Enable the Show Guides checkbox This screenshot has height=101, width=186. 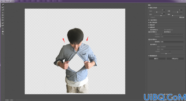click(x=149, y=30)
